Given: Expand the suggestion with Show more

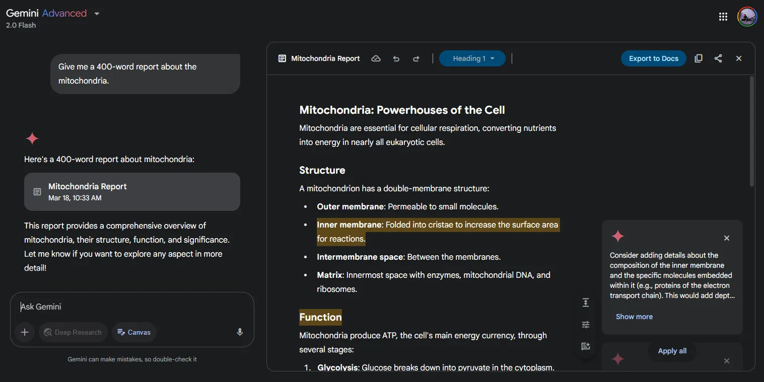Looking at the screenshot, I should click(634, 317).
